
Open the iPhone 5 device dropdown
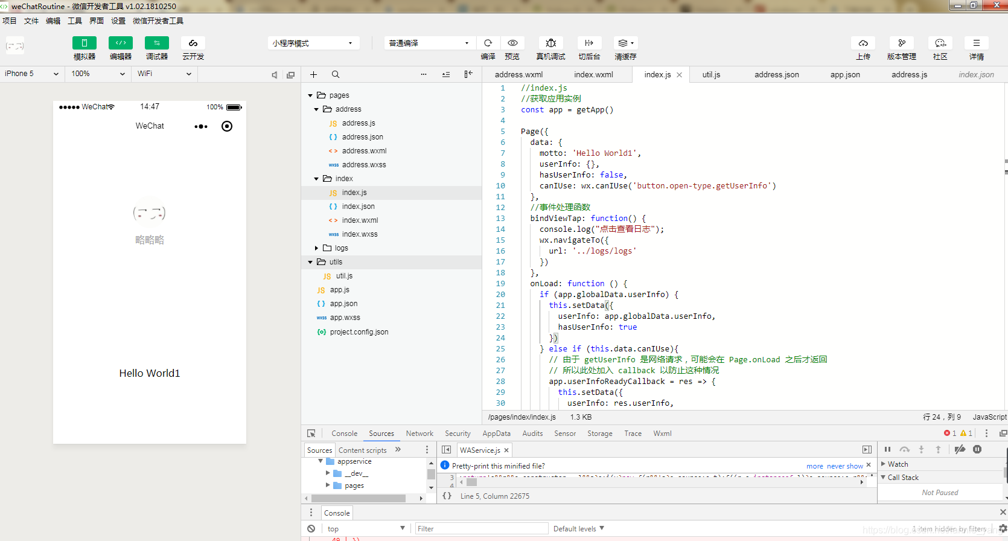click(31, 74)
